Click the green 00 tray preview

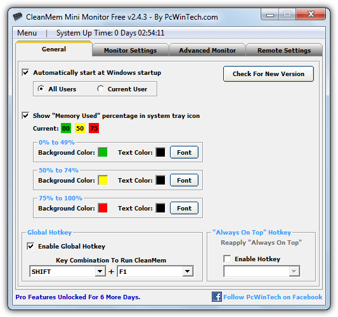tap(66, 128)
